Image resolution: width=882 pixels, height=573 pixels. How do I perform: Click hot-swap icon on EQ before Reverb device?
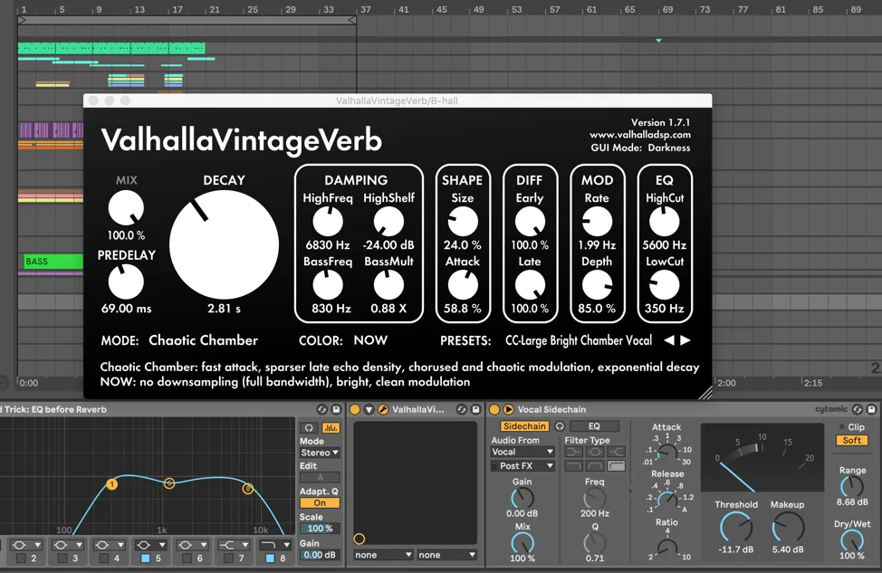click(321, 409)
